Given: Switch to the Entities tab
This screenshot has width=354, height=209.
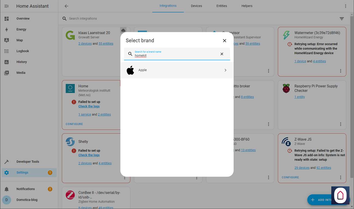Looking at the screenshot, I should click(222, 6).
